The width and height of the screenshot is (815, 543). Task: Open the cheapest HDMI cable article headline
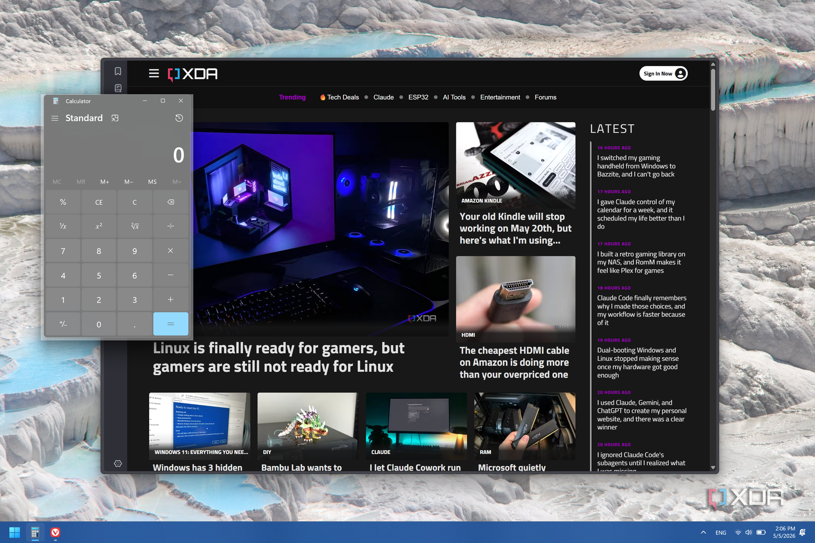click(x=514, y=362)
